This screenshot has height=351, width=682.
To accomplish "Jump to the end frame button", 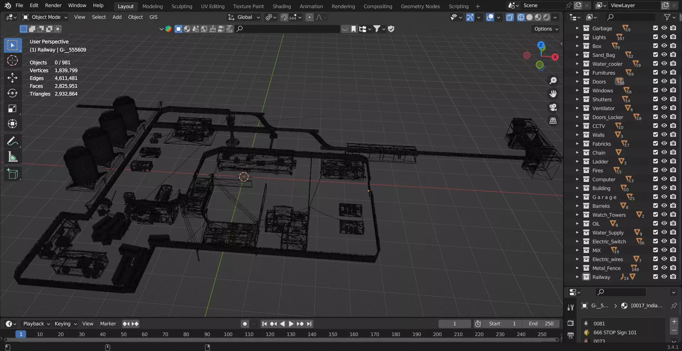I will pyautogui.click(x=309, y=324).
